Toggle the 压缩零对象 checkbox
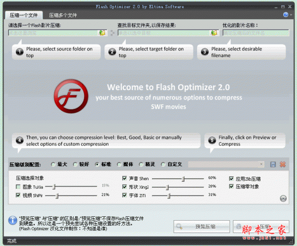The image size is (297, 246). (x=231, y=187)
